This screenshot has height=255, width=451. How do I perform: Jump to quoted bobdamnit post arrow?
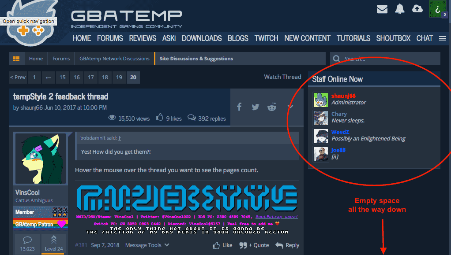(120, 138)
